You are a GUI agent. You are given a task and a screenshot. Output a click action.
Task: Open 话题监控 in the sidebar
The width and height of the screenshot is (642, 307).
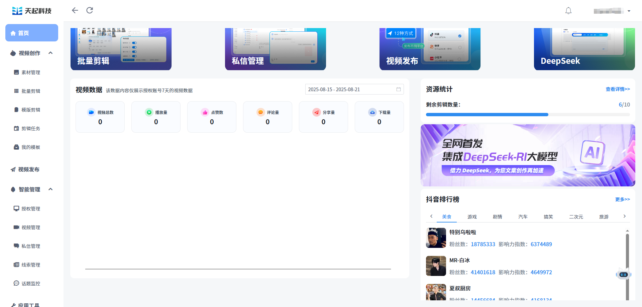(x=30, y=284)
